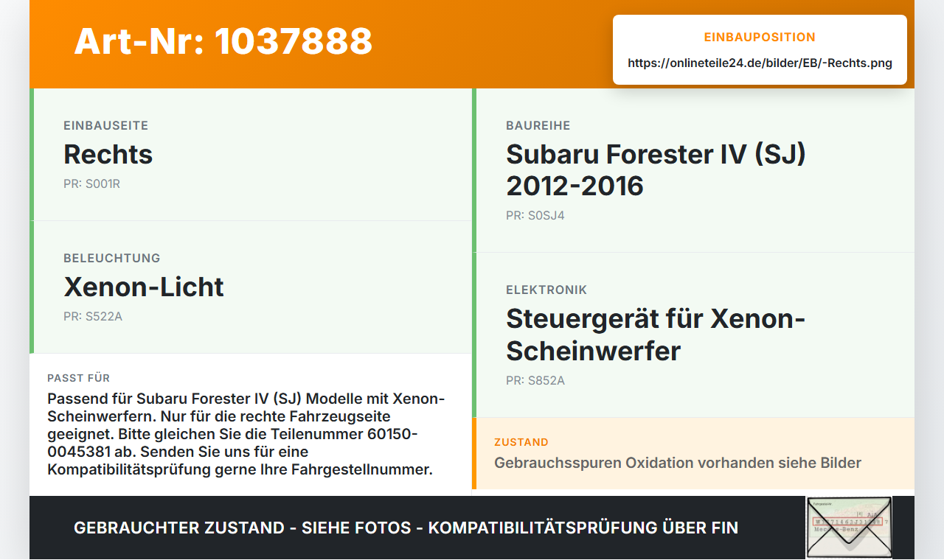Click the code PR: S522A
Viewport: 944px width, 560px height.
[x=93, y=317]
